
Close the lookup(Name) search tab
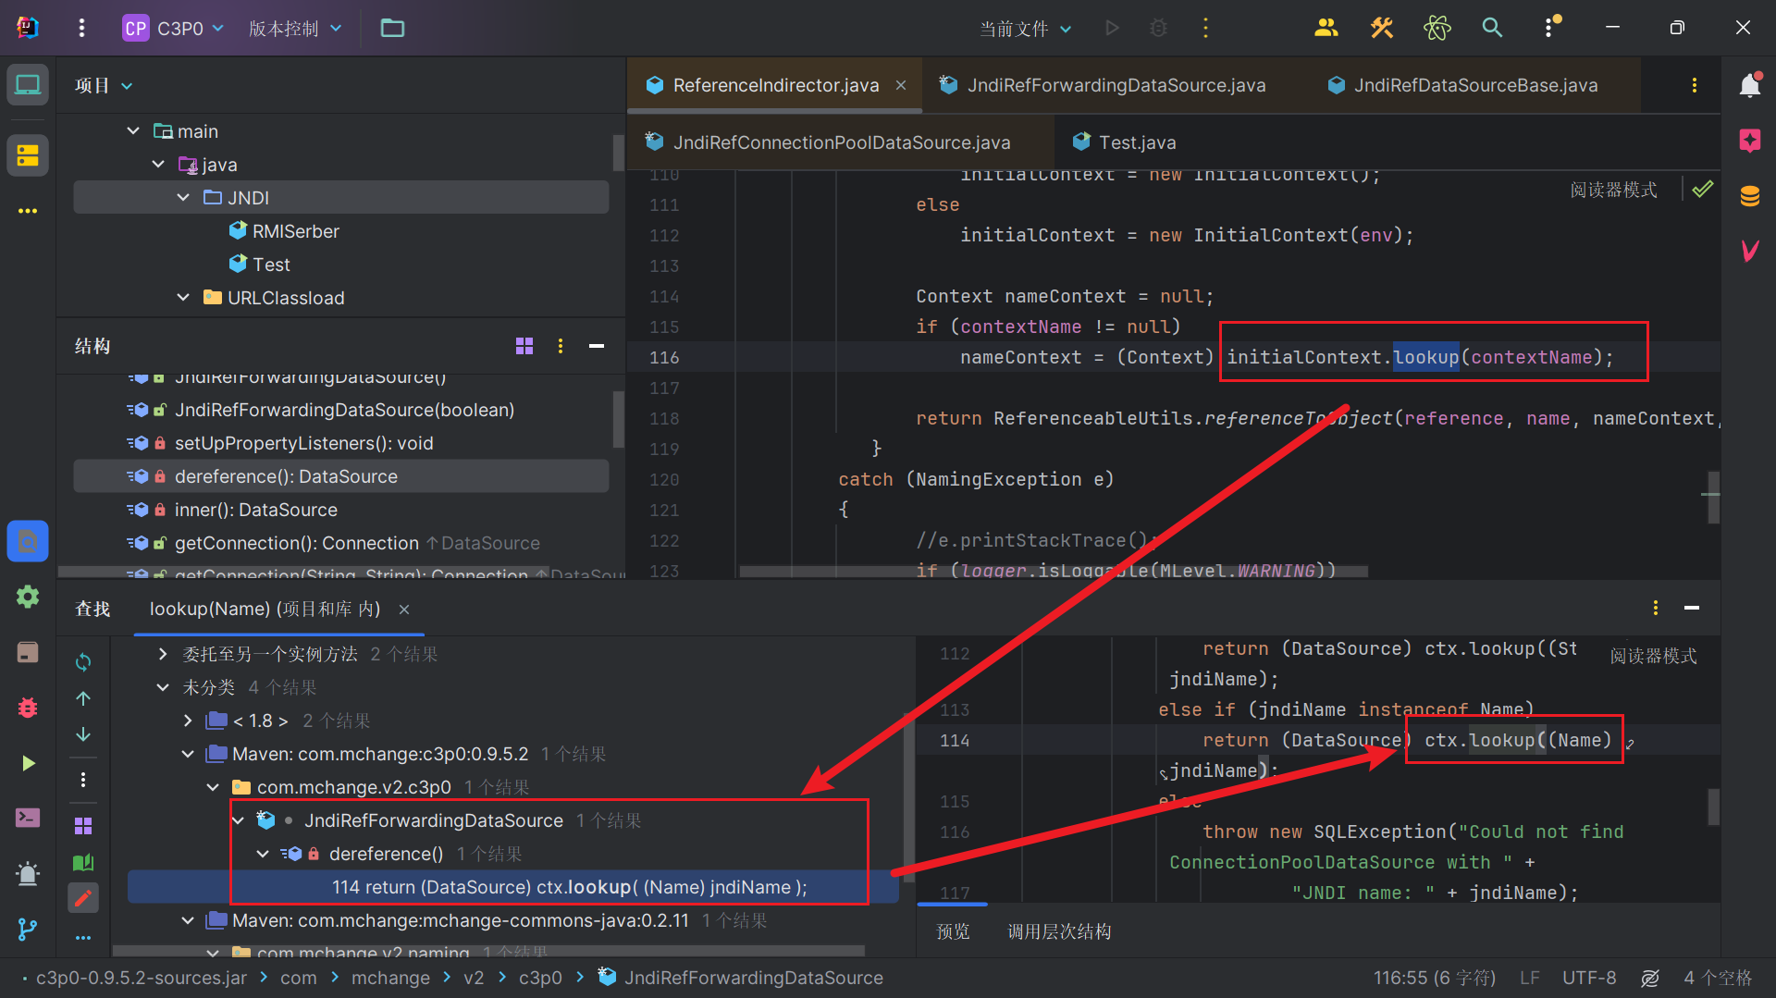(404, 609)
